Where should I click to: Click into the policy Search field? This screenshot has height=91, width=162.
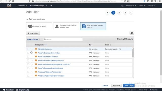click(63, 39)
